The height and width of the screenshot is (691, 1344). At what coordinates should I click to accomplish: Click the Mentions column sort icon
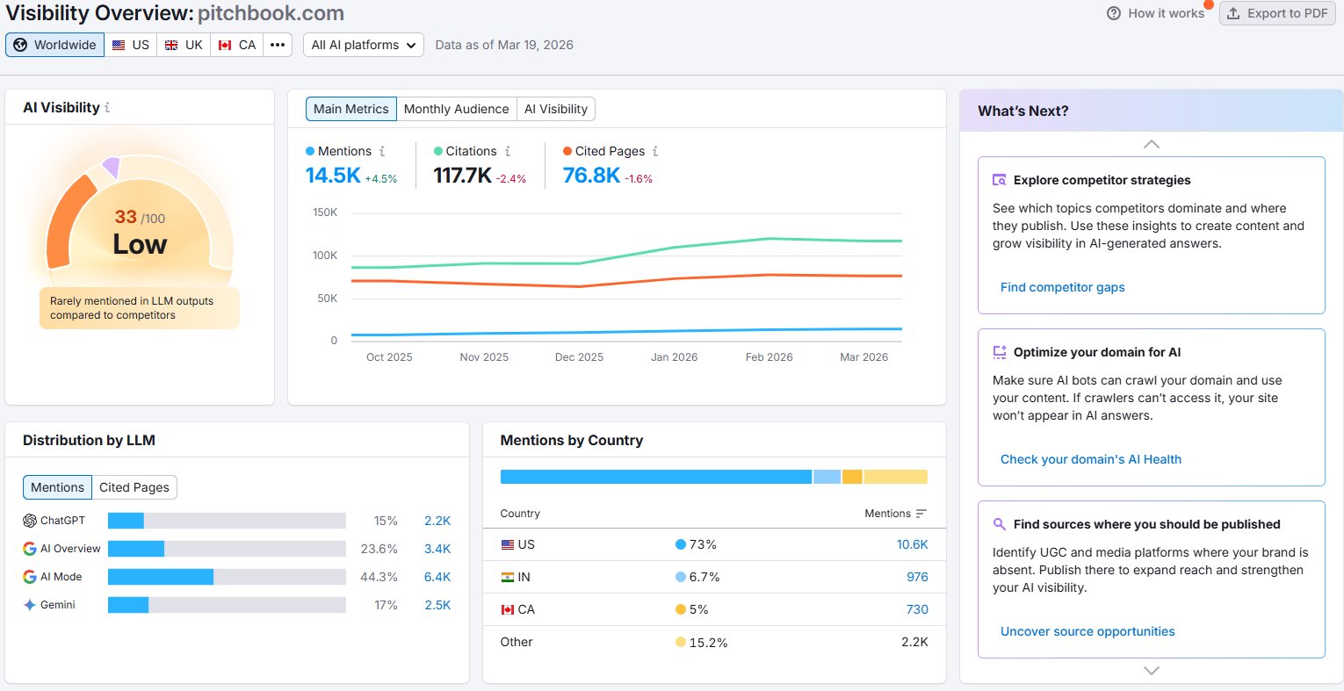[x=921, y=514]
